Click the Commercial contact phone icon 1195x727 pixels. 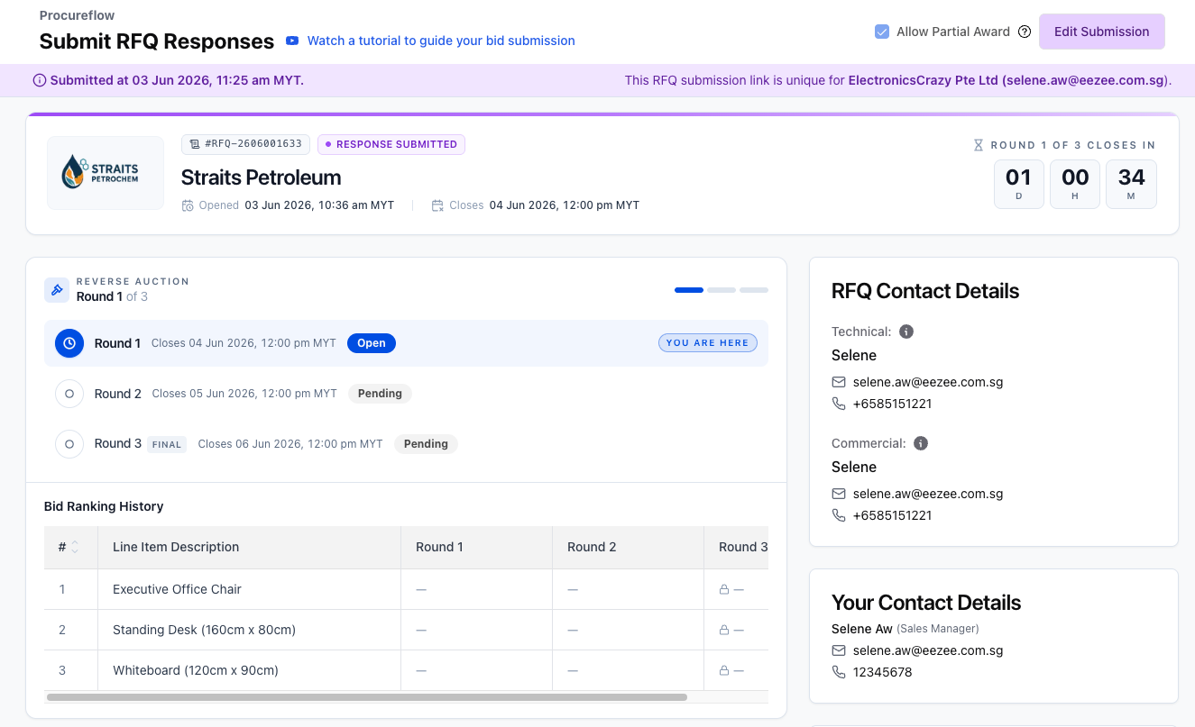pyautogui.click(x=839, y=515)
